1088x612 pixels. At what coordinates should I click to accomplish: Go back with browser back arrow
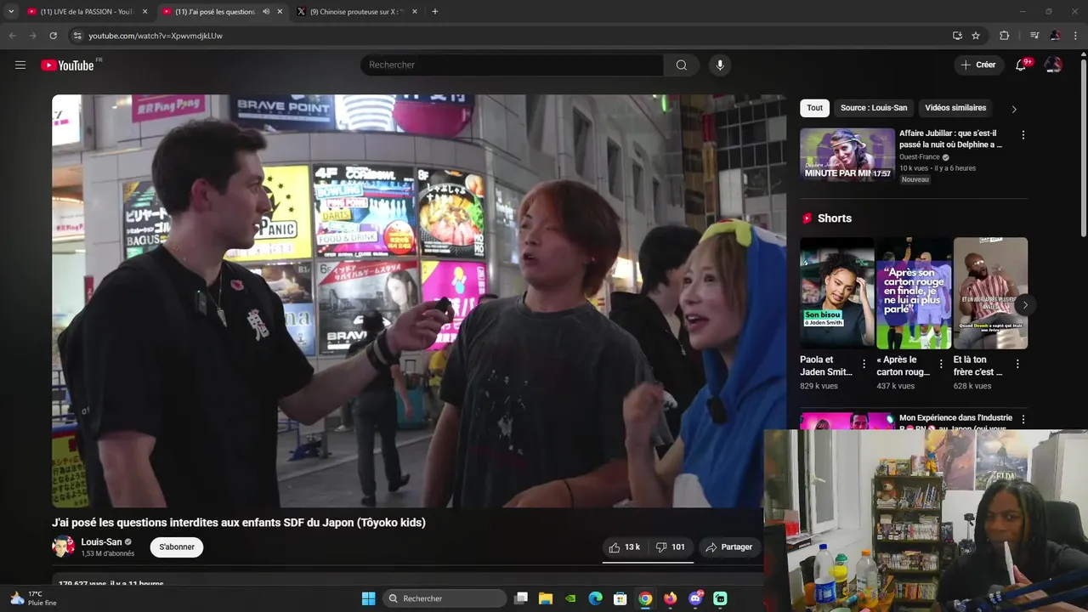12,36
